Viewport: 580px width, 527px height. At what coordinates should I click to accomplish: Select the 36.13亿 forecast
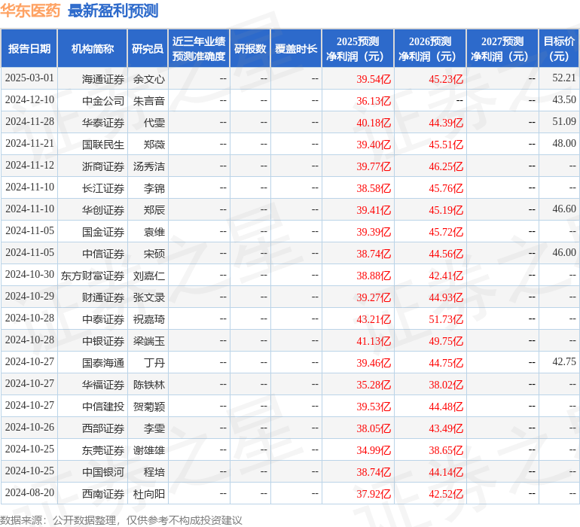(x=374, y=101)
